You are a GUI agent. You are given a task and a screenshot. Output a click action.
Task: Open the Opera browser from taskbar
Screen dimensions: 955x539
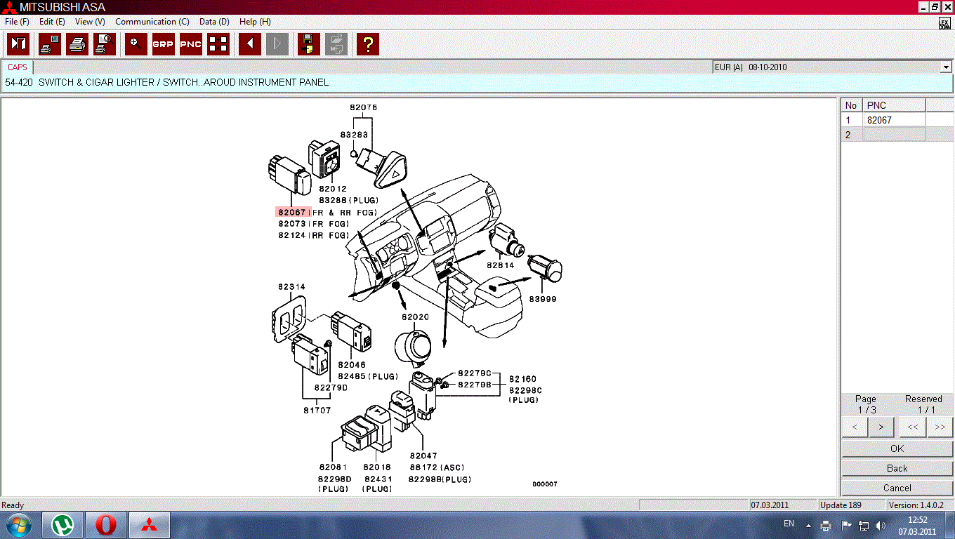pos(106,524)
